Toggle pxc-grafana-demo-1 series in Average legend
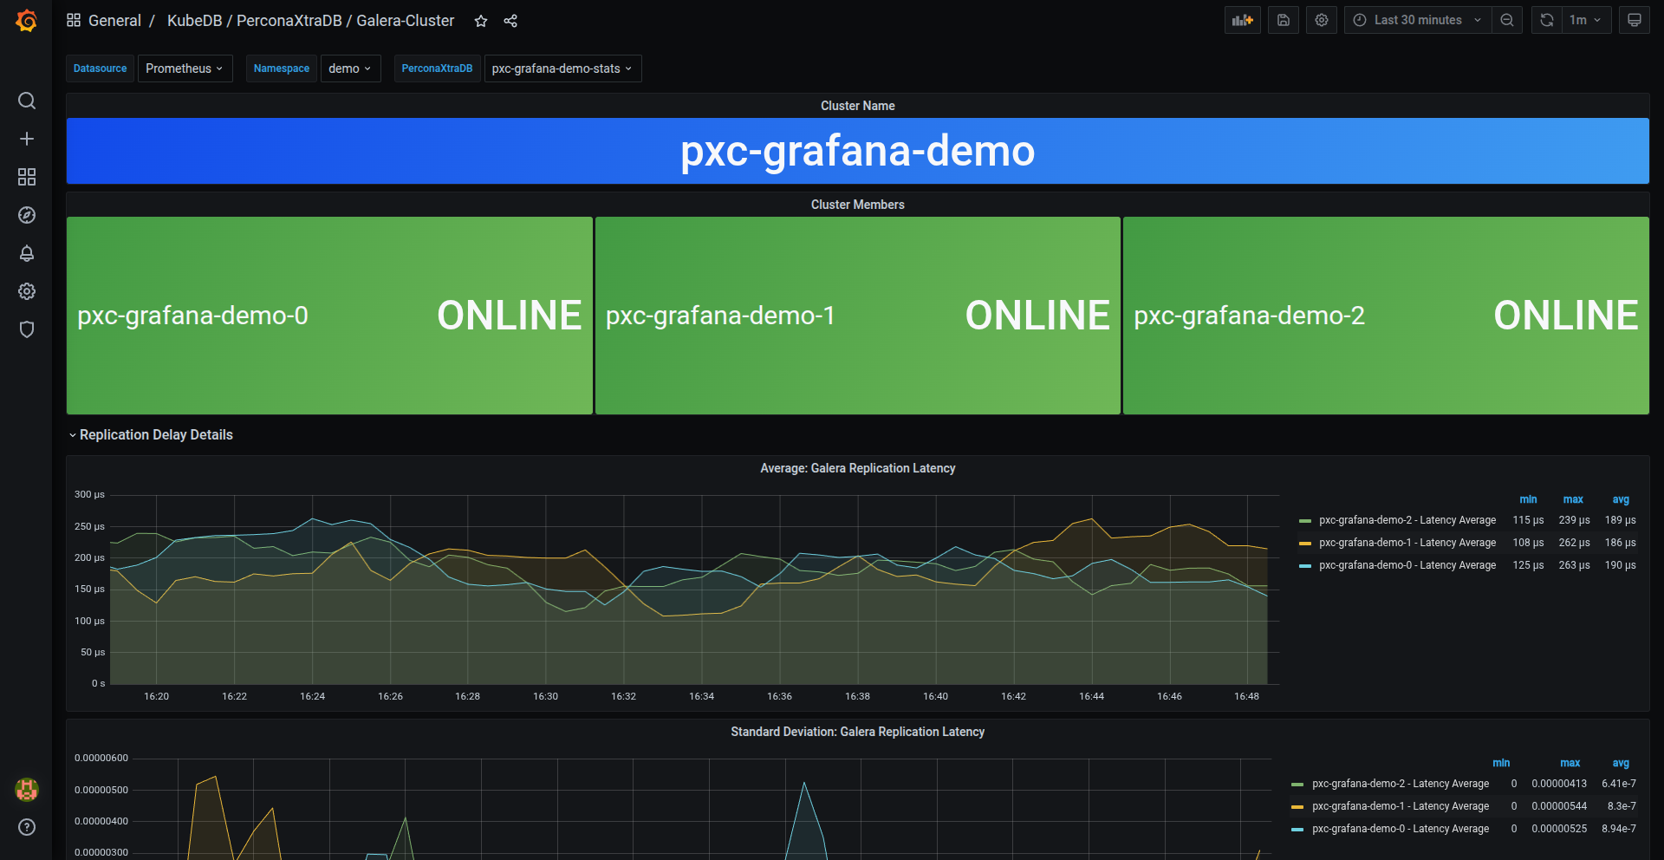 pyautogui.click(x=1407, y=543)
